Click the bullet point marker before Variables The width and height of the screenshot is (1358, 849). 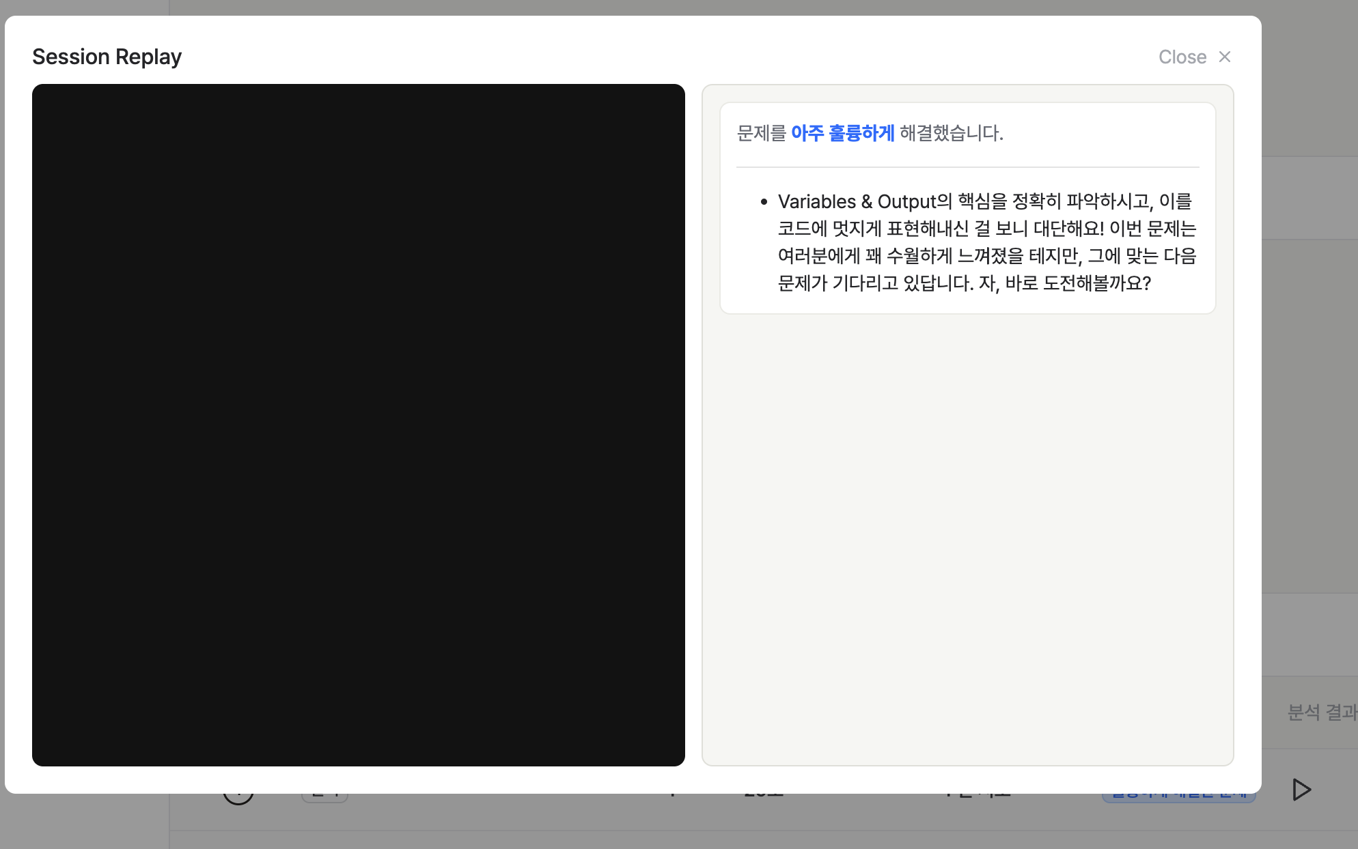point(764,202)
